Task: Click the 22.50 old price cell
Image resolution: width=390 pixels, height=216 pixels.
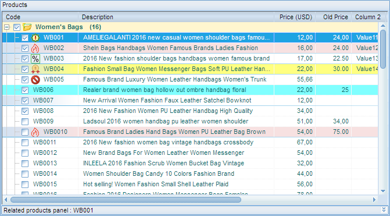Action: 334,59
